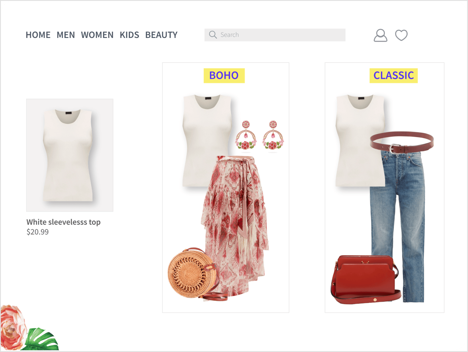Select the floral drop earrings
The height and width of the screenshot is (352, 468).
[260, 135]
